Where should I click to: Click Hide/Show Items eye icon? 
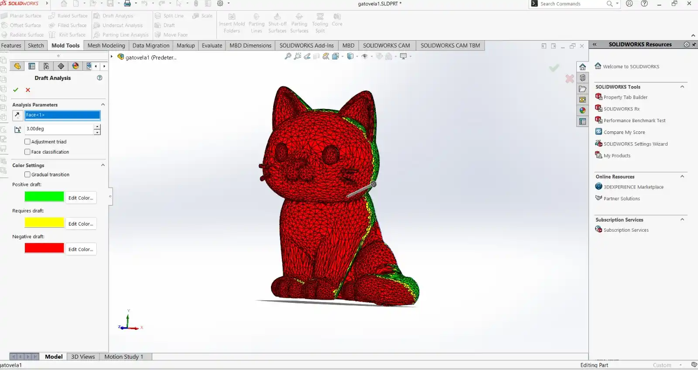pos(365,56)
